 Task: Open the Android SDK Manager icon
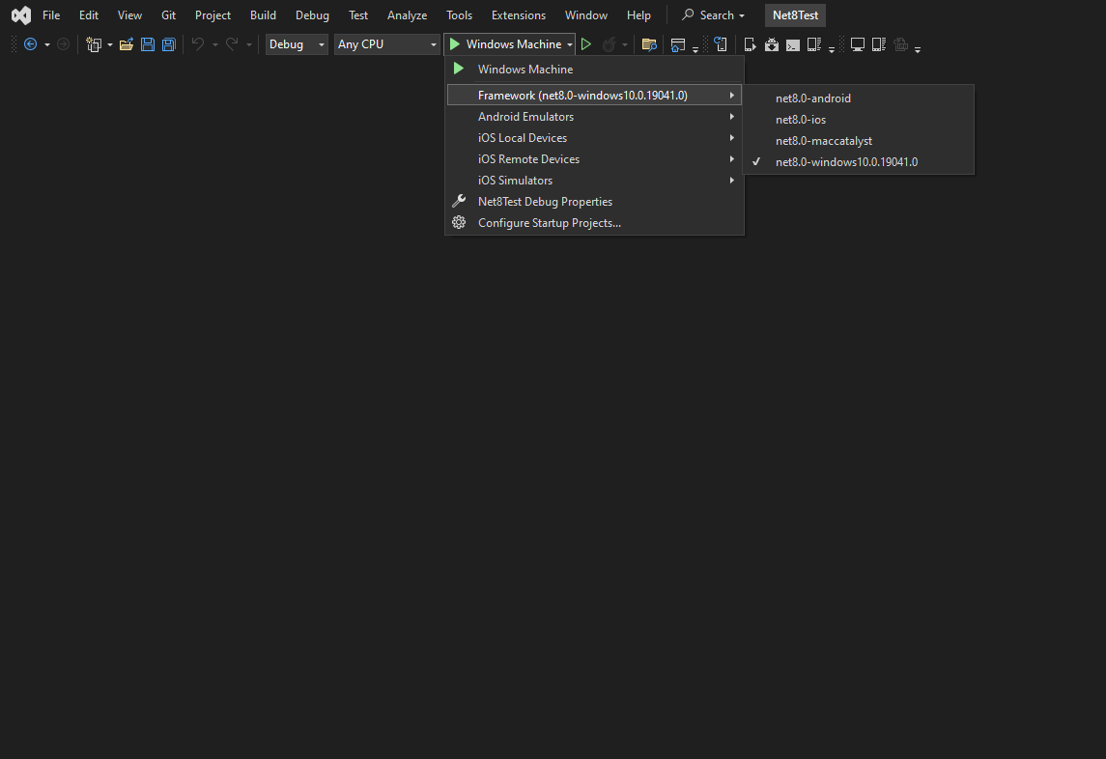point(772,45)
